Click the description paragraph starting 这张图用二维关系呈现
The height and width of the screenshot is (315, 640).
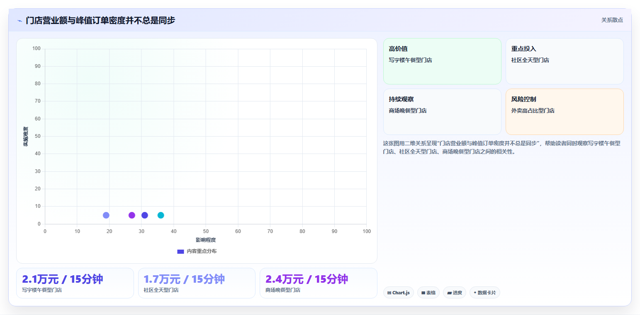coord(502,147)
